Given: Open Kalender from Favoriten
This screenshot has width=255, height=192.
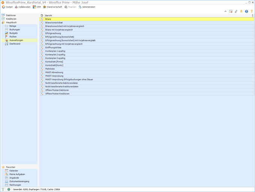Looking at the screenshot, I should (x=13, y=171).
